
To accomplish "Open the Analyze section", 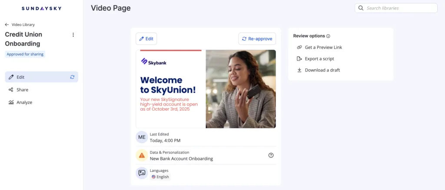I will 24,102.
